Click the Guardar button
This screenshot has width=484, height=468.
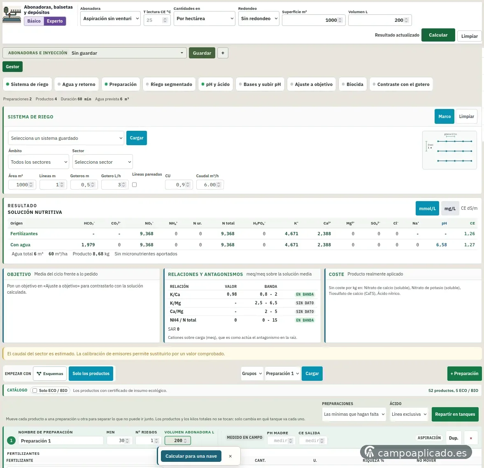[x=202, y=53]
